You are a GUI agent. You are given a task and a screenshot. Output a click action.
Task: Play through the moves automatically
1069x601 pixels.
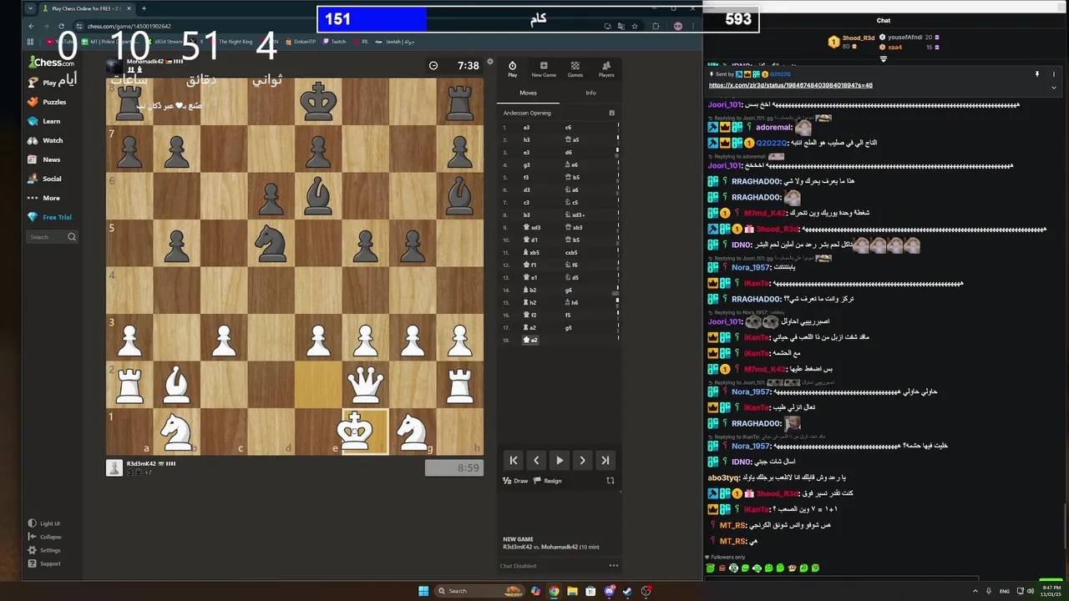[x=560, y=460]
